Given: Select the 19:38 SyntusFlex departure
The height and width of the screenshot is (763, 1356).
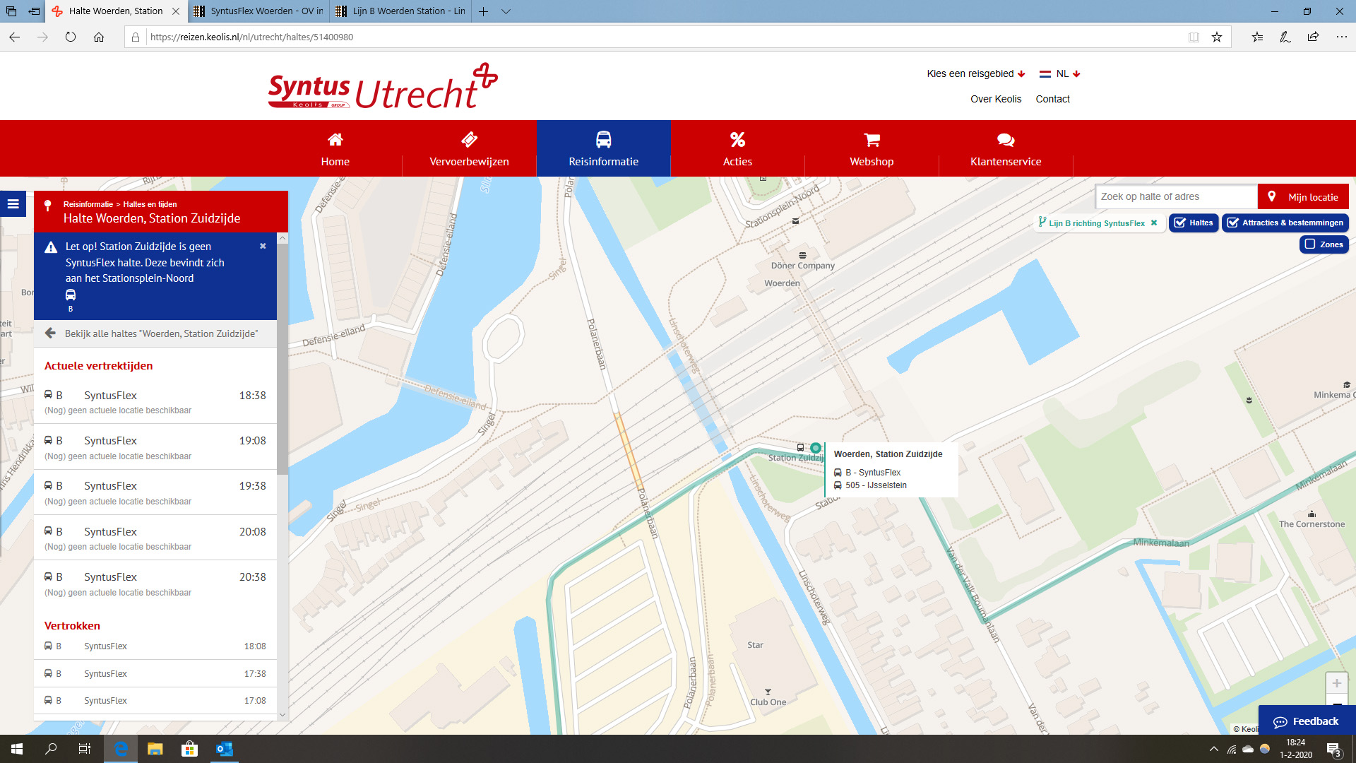Looking at the screenshot, I should coord(155,492).
